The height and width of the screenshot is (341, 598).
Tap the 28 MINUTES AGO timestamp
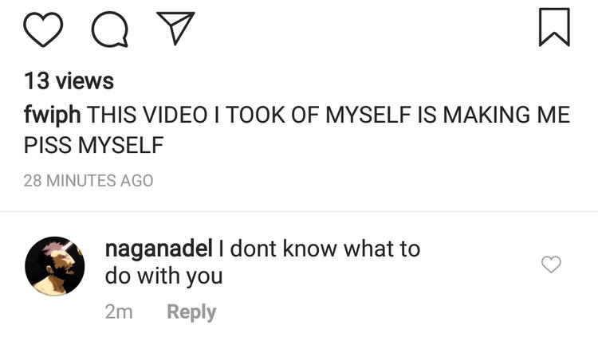pos(88,181)
